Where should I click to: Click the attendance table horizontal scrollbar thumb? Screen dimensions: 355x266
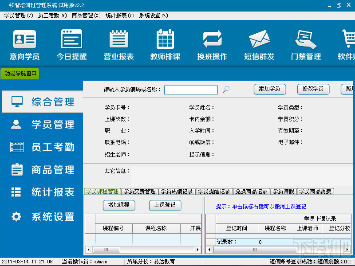[x=255, y=250]
